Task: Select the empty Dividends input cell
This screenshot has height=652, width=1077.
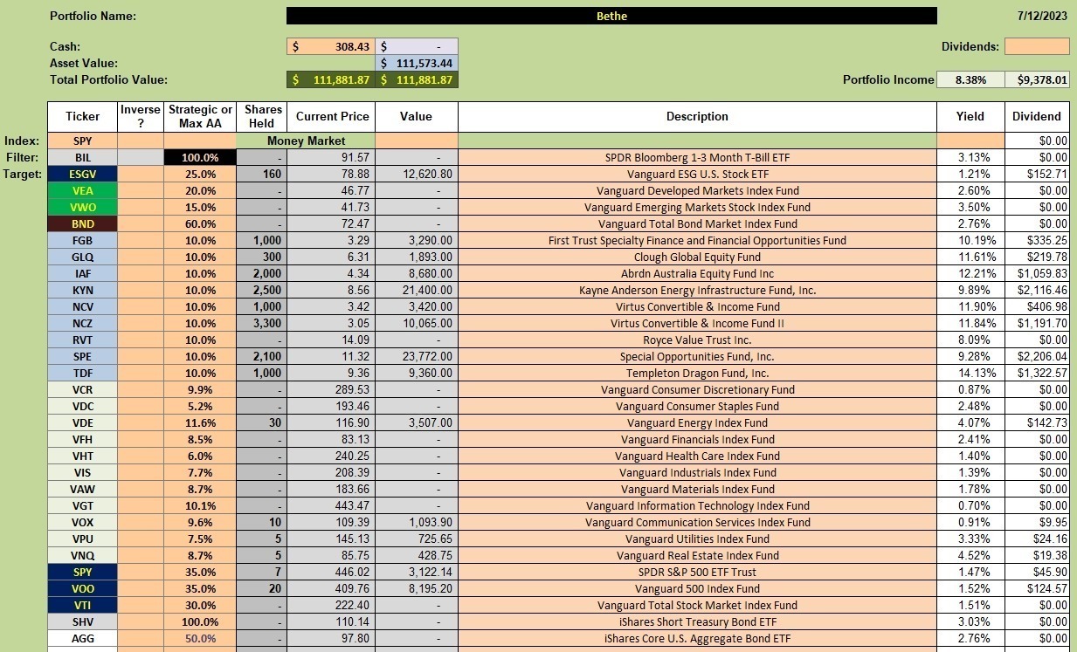Action: pos(1037,46)
